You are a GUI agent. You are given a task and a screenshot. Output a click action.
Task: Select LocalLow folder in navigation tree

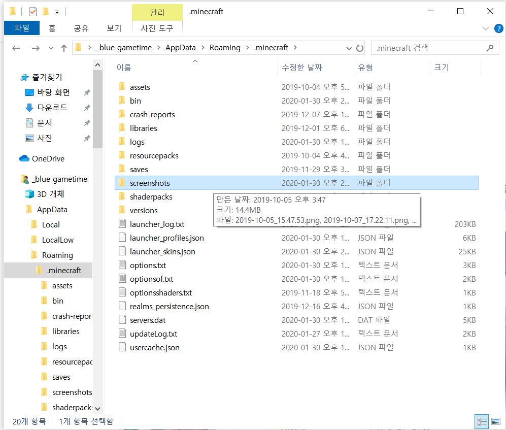(58, 240)
